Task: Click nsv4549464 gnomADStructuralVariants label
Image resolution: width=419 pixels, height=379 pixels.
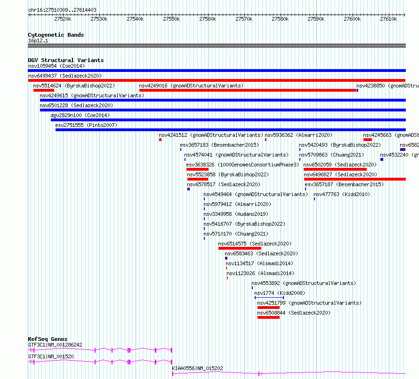Action: tap(256, 194)
